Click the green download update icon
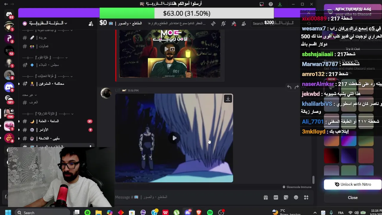The width and height of the screenshot is (382, 215). [x=280, y=4]
